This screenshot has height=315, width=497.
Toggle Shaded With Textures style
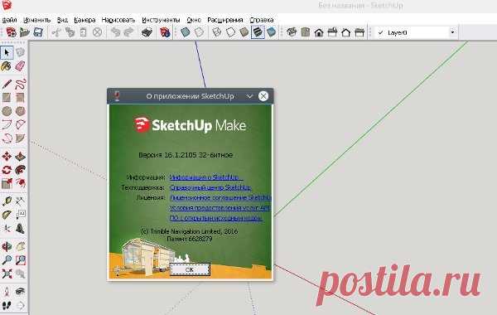tap(258, 32)
